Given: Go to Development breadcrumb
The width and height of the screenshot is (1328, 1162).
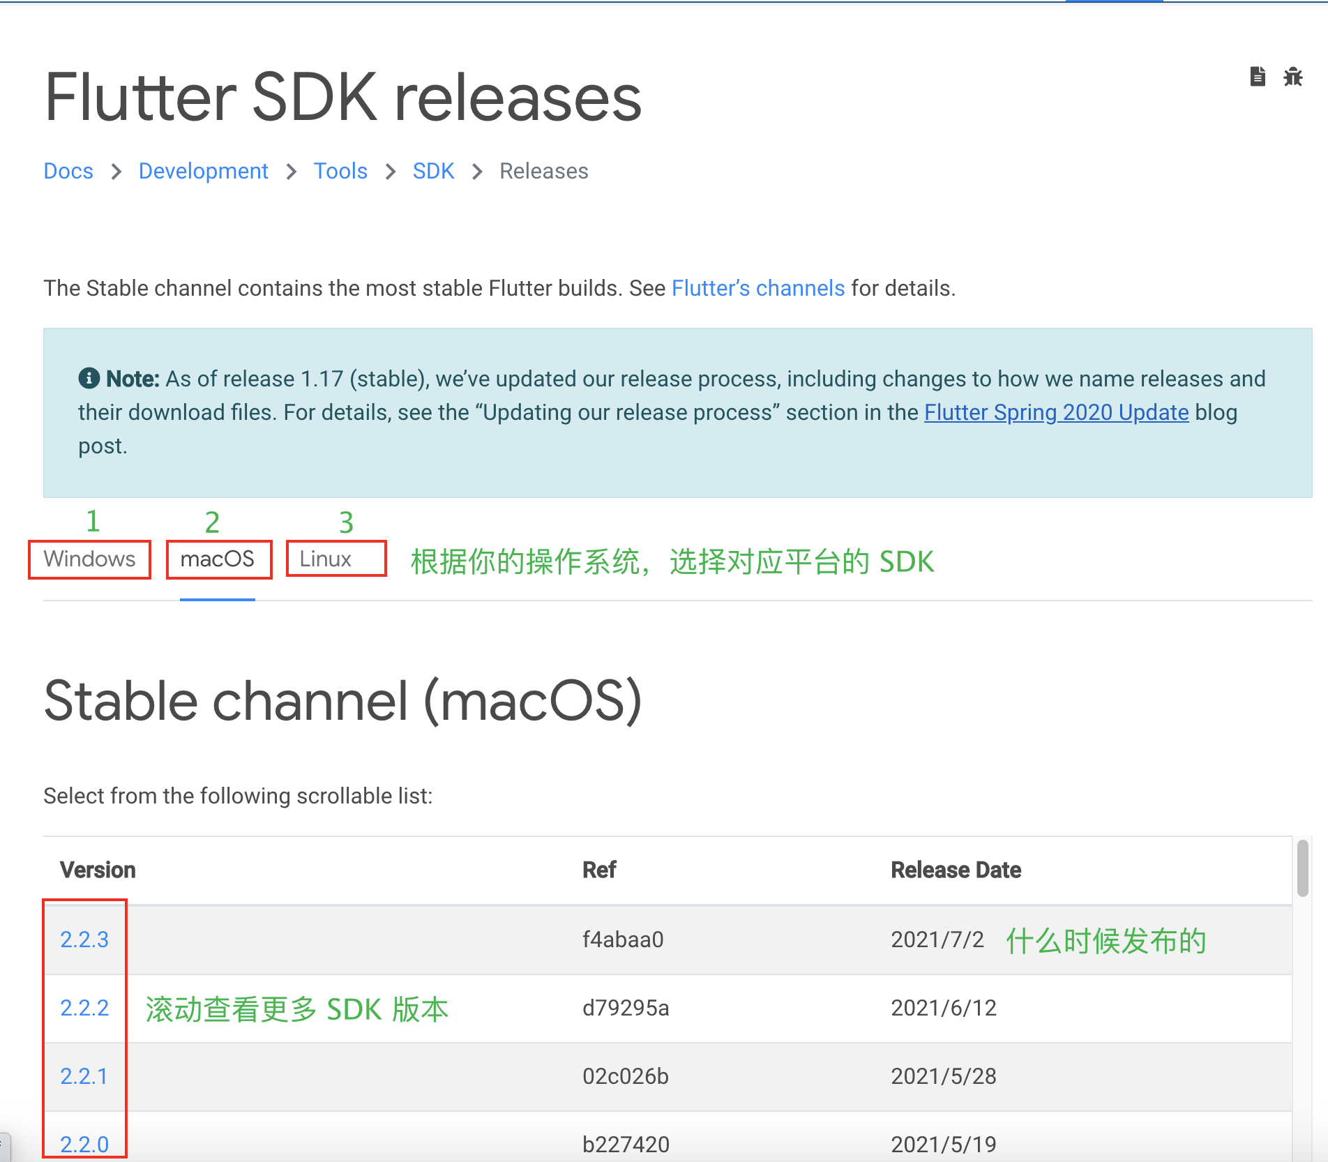Looking at the screenshot, I should click(x=203, y=171).
